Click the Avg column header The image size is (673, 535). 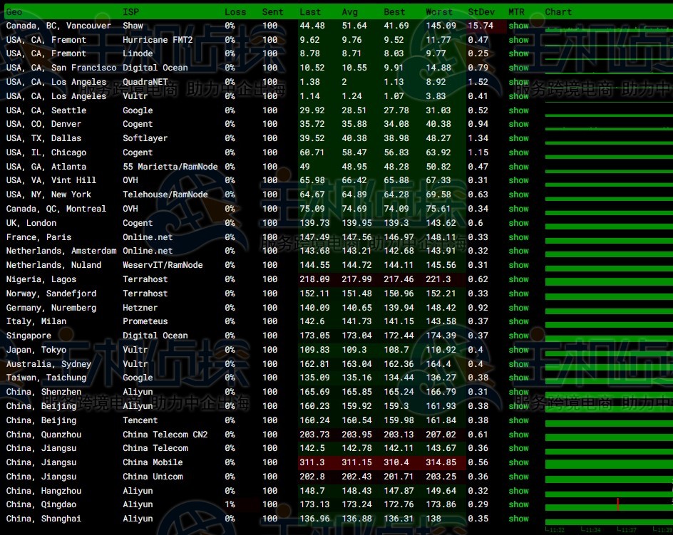349,12
